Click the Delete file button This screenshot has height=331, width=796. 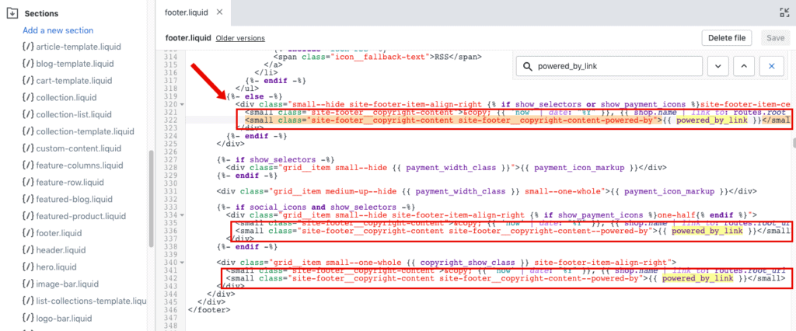click(727, 38)
